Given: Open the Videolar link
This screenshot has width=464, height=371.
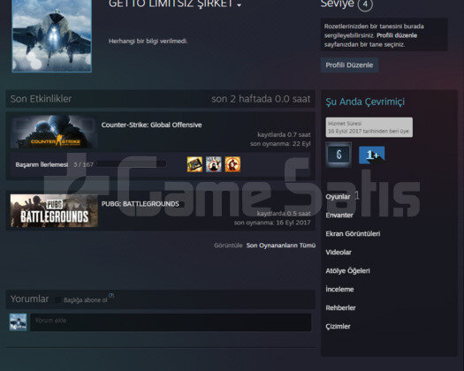Looking at the screenshot, I should (338, 253).
